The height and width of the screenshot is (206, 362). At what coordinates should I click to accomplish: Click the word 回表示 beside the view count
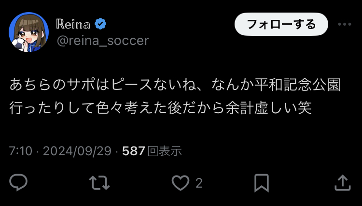165,151
